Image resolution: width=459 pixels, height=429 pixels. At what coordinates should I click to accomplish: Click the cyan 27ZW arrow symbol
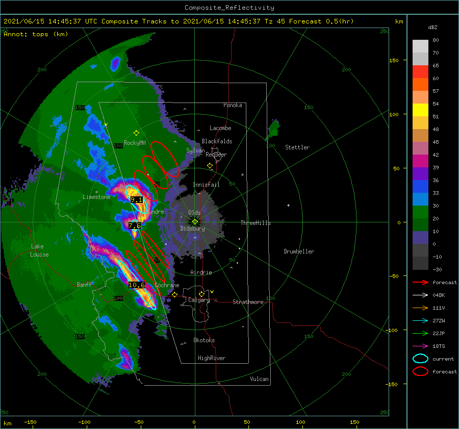(x=420, y=321)
